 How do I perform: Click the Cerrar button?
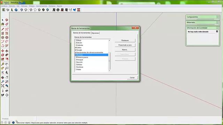(x=132, y=78)
